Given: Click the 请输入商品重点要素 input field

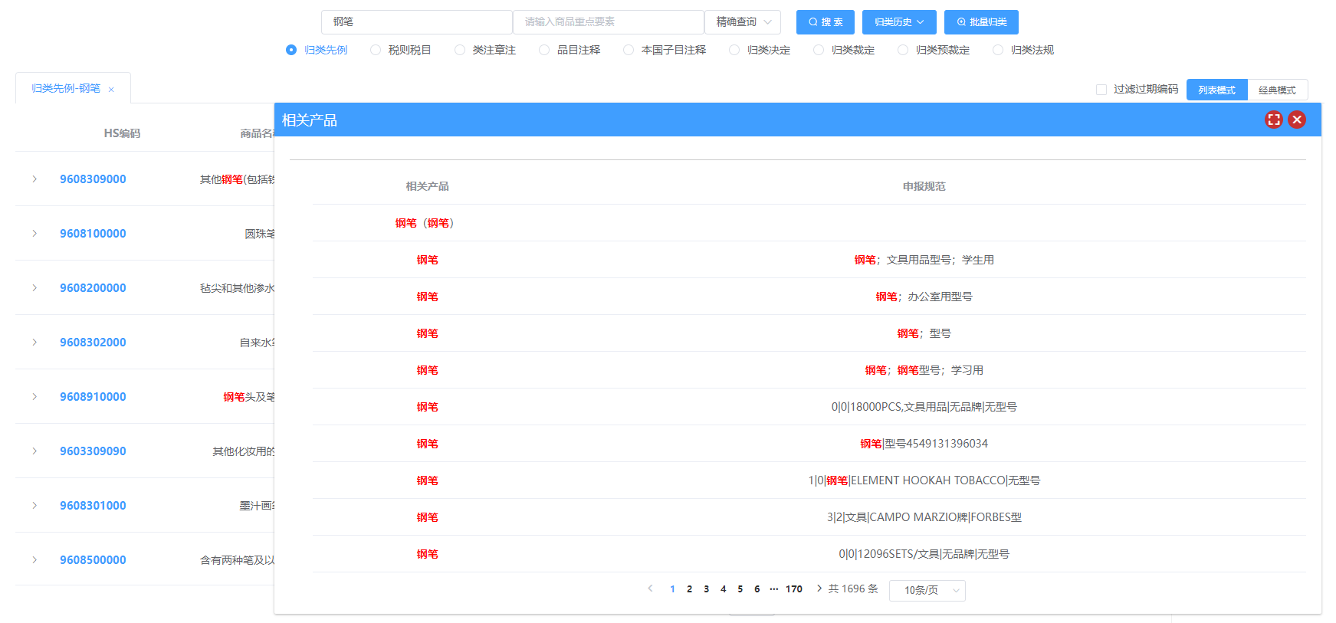Looking at the screenshot, I should 609,22.
